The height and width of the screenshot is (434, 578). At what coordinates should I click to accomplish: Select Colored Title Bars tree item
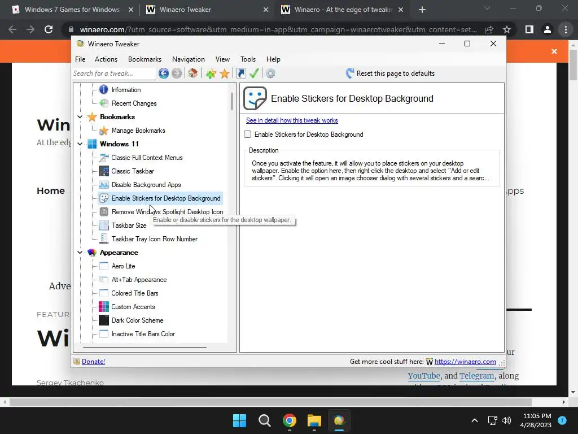(134, 293)
